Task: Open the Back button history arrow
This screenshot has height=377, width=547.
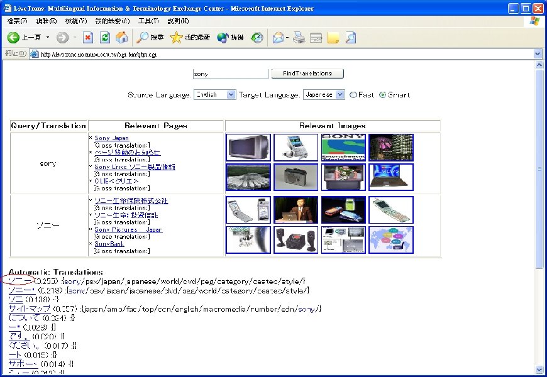Action: 48,37
